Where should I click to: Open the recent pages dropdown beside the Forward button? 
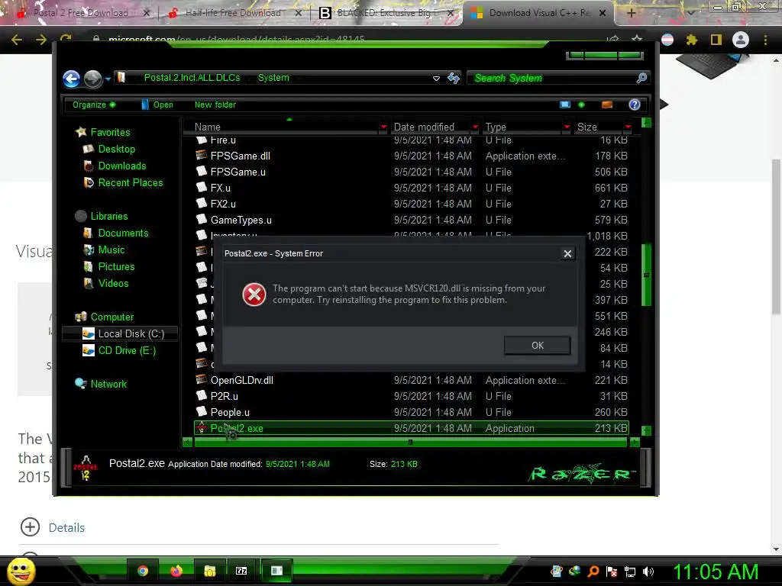tap(108, 79)
